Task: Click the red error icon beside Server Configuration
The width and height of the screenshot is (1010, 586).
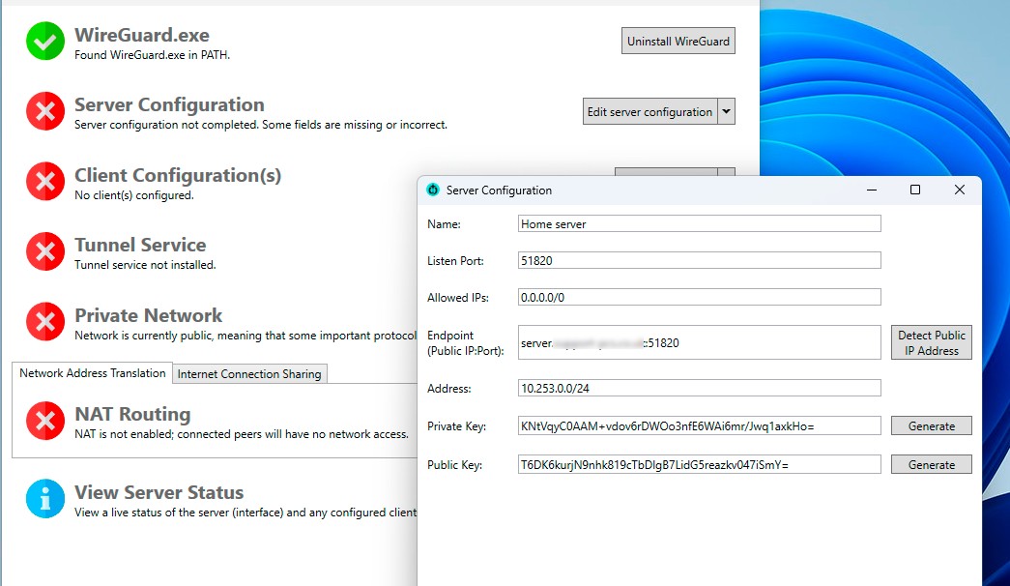Action: click(45, 111)
